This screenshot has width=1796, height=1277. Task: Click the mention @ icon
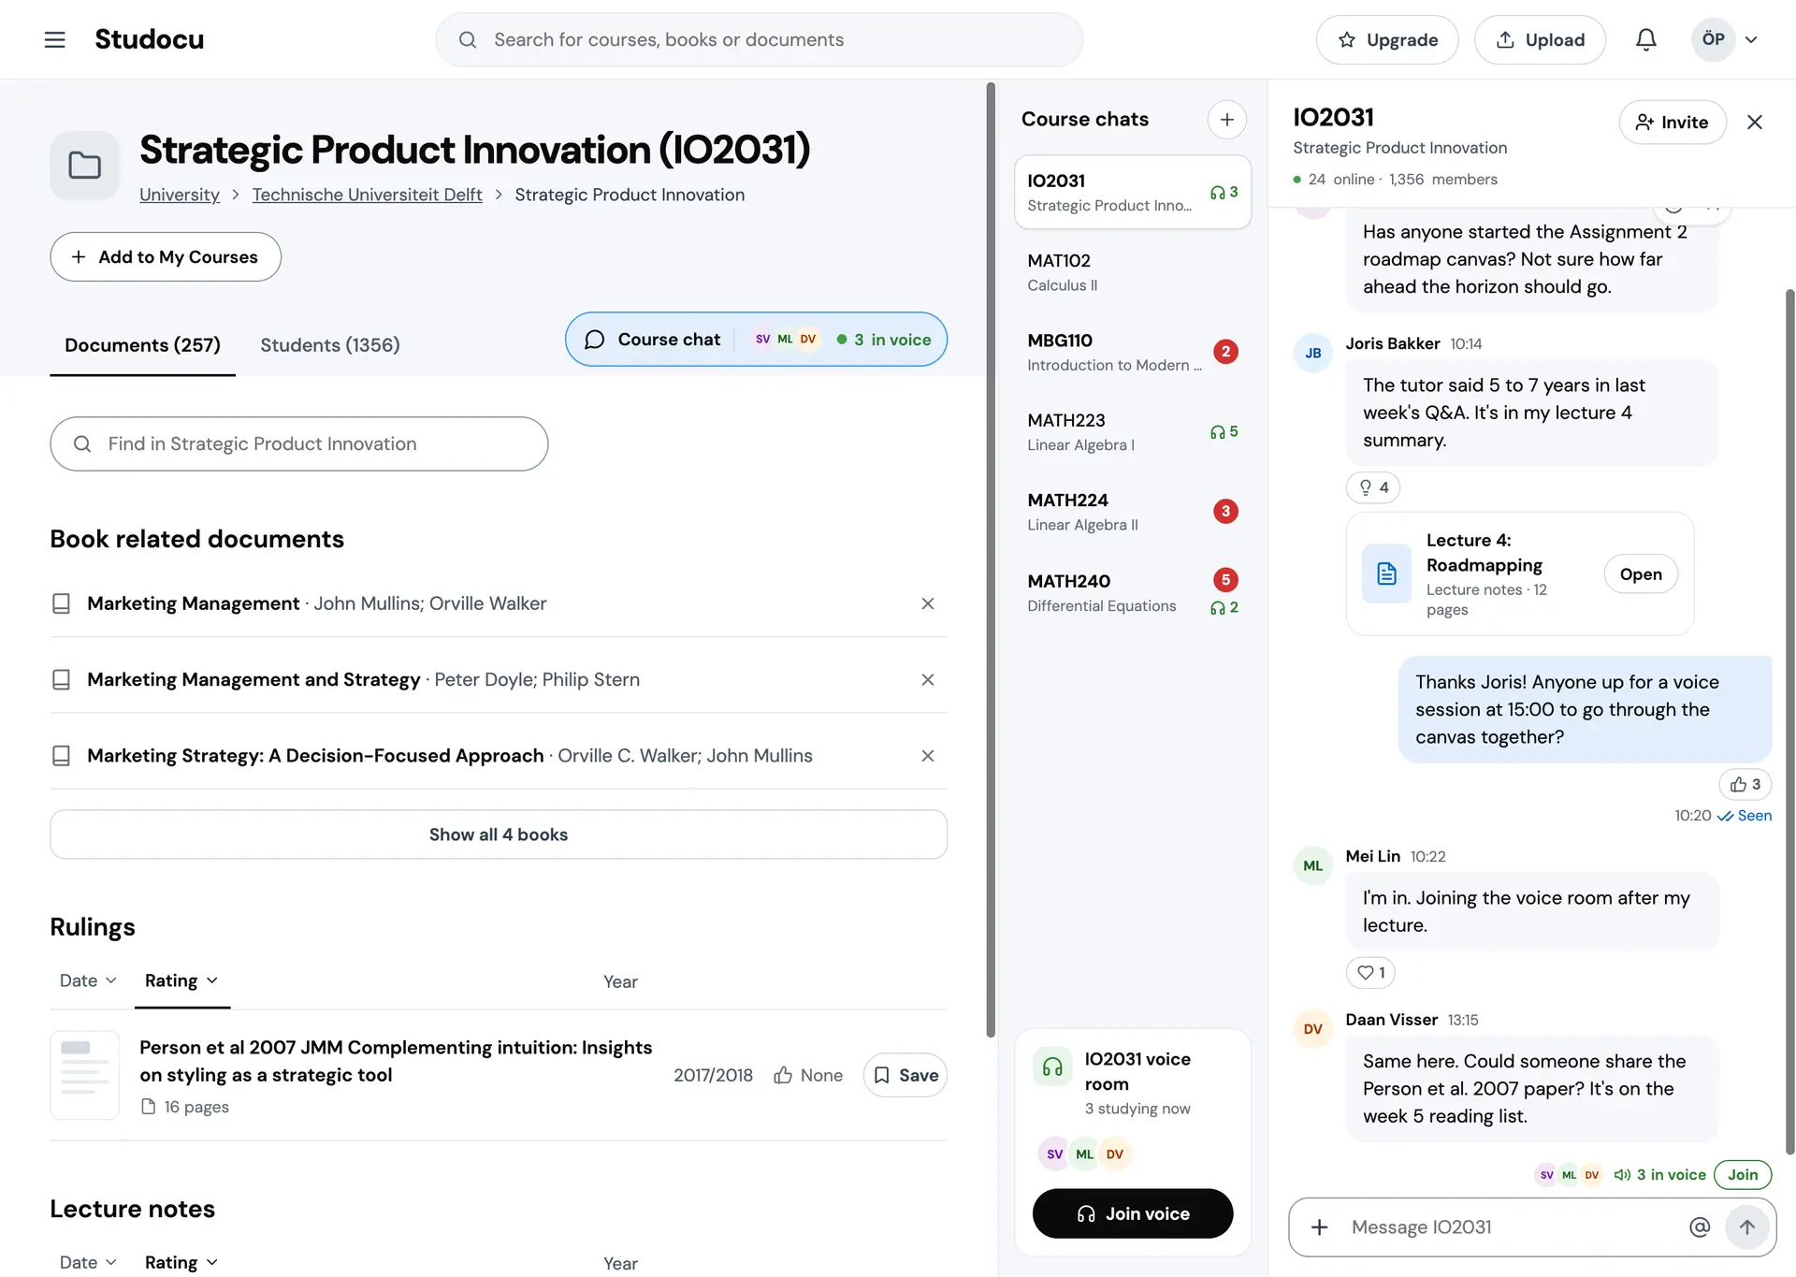1700,1226
